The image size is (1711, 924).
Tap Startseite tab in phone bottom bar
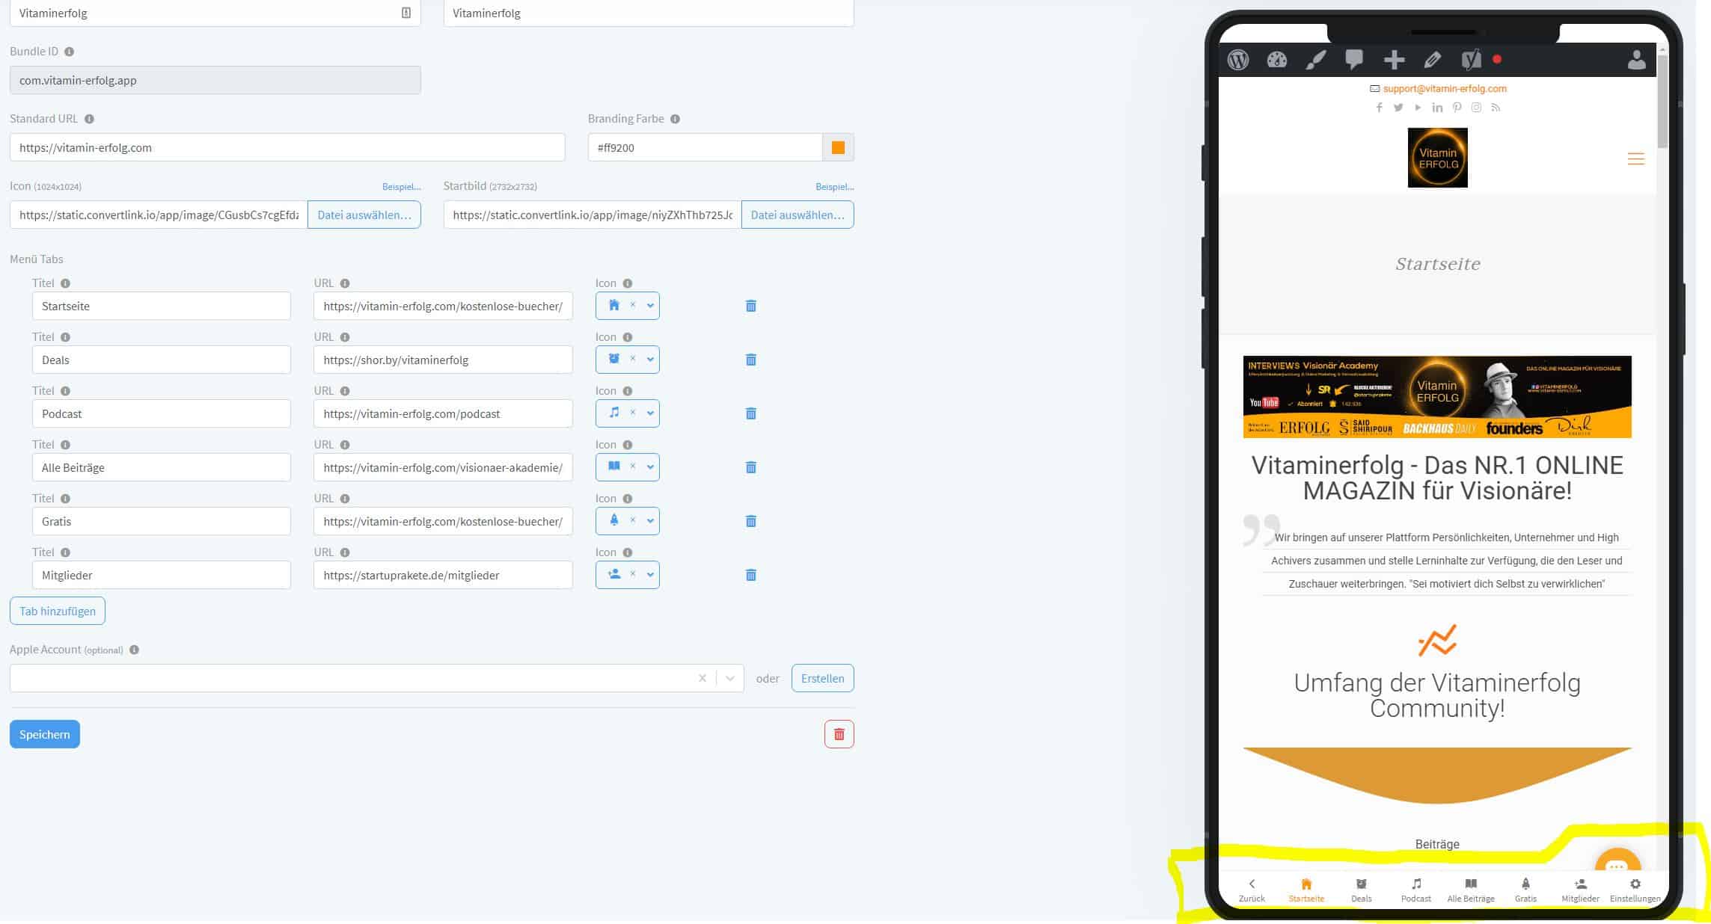1306,890
